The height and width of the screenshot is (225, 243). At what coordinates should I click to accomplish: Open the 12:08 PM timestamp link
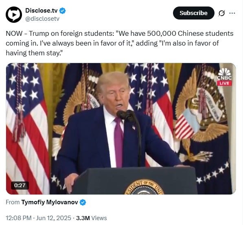pos(19,218)
